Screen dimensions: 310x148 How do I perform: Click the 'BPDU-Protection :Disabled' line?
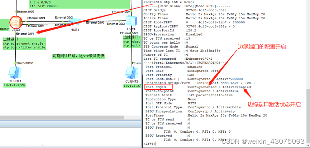coord(173,34)
